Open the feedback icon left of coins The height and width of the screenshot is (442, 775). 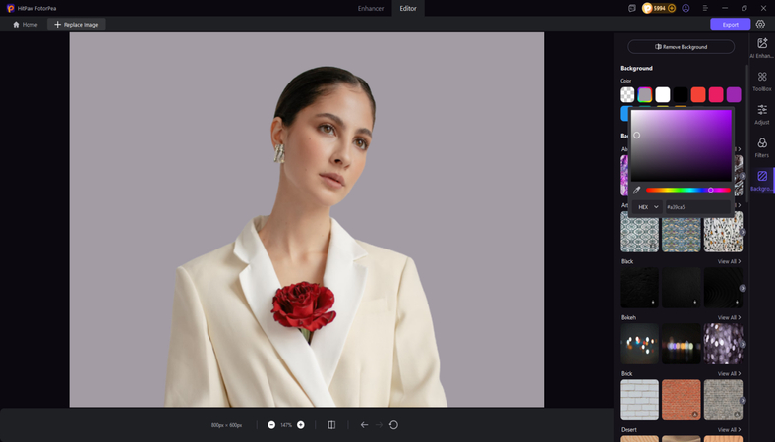click(x=631, y=9)
